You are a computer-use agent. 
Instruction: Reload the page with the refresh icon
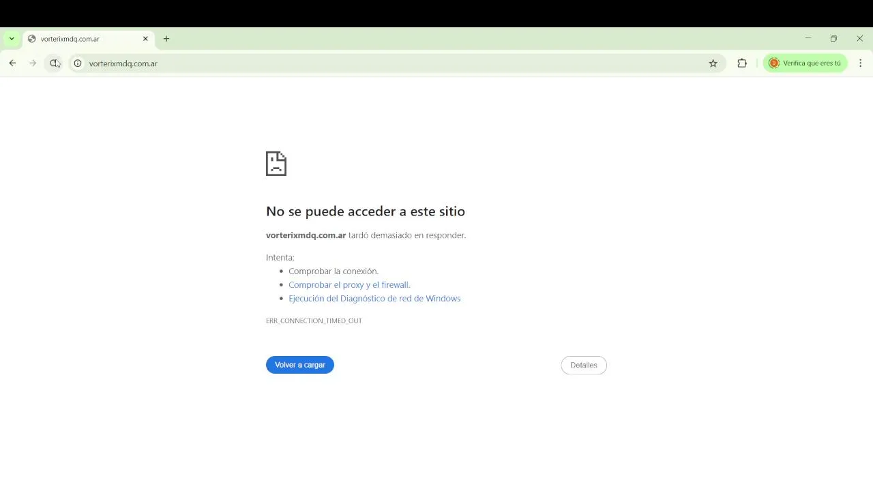[x=54, y=63]
